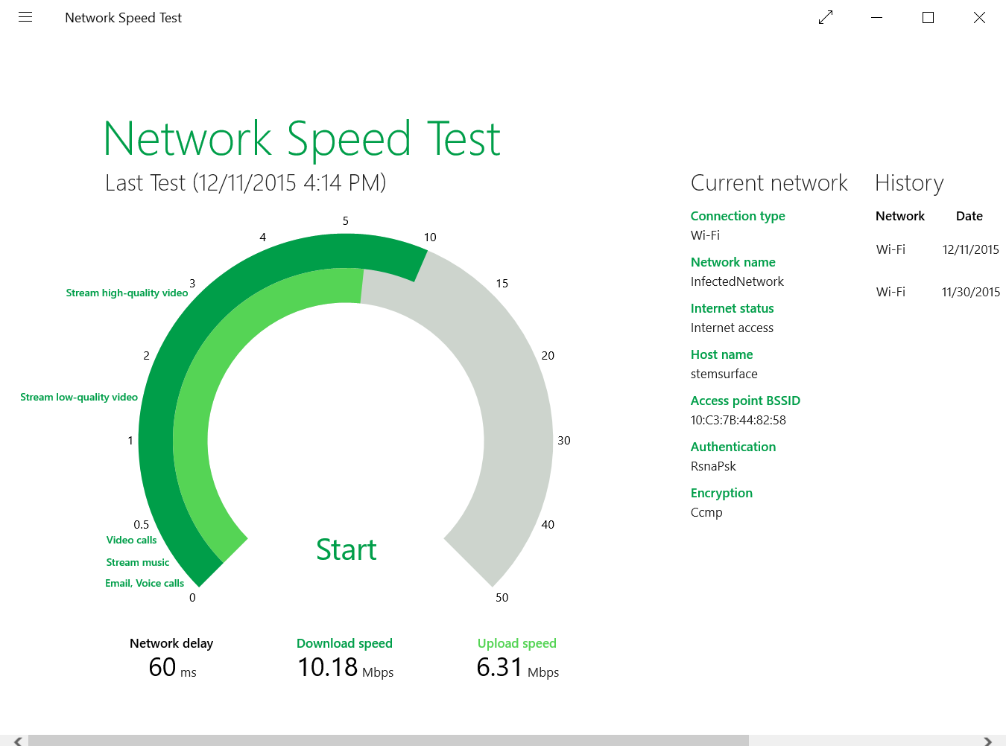This screenshot has width=1006, height=746.
Task: Close the Network Speed Test window
Action: 979,17
